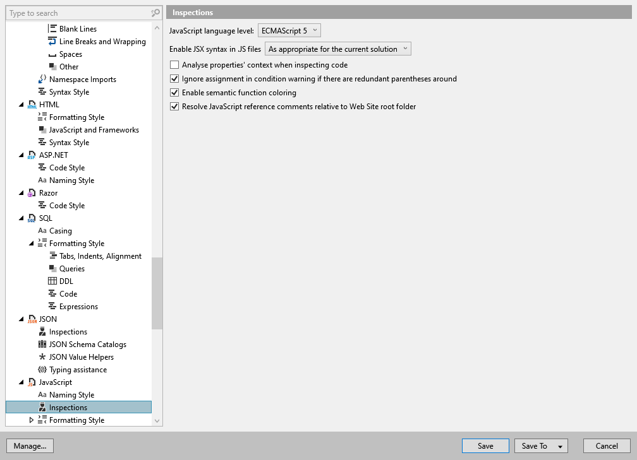Click the tree scroll-up arrow
This screenshot has width=637, height=460.
157,28
